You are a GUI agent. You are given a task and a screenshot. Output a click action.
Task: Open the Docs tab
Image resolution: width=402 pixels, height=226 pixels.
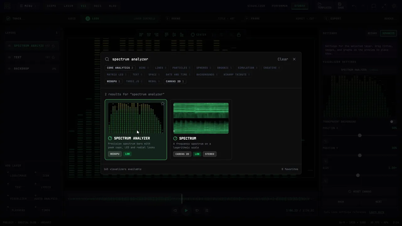click(98, 6)
